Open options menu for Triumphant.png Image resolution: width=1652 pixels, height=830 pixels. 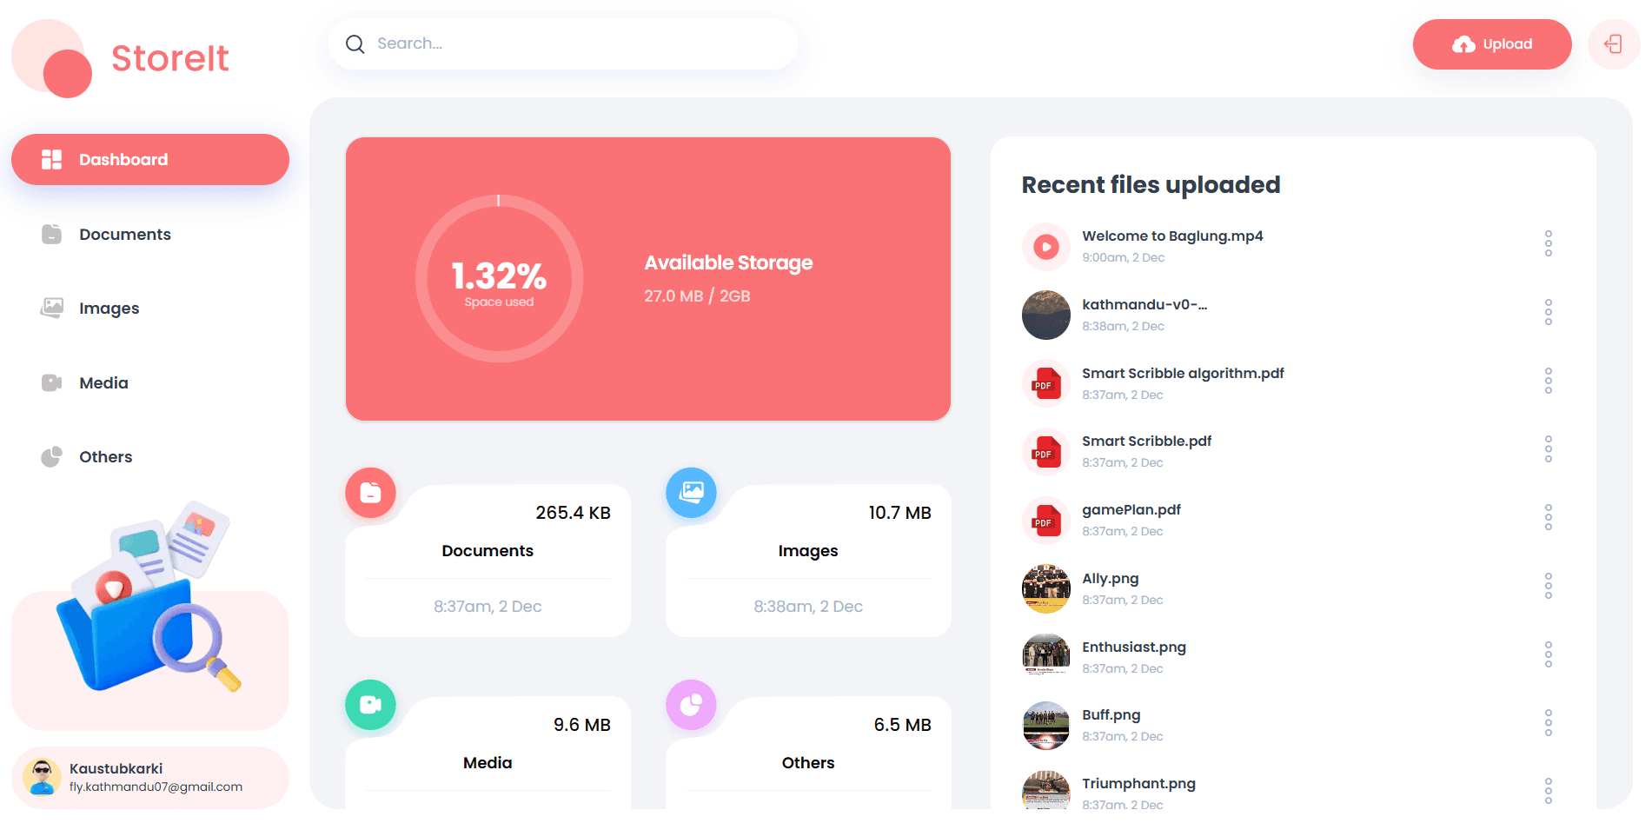coord(1549,792)
